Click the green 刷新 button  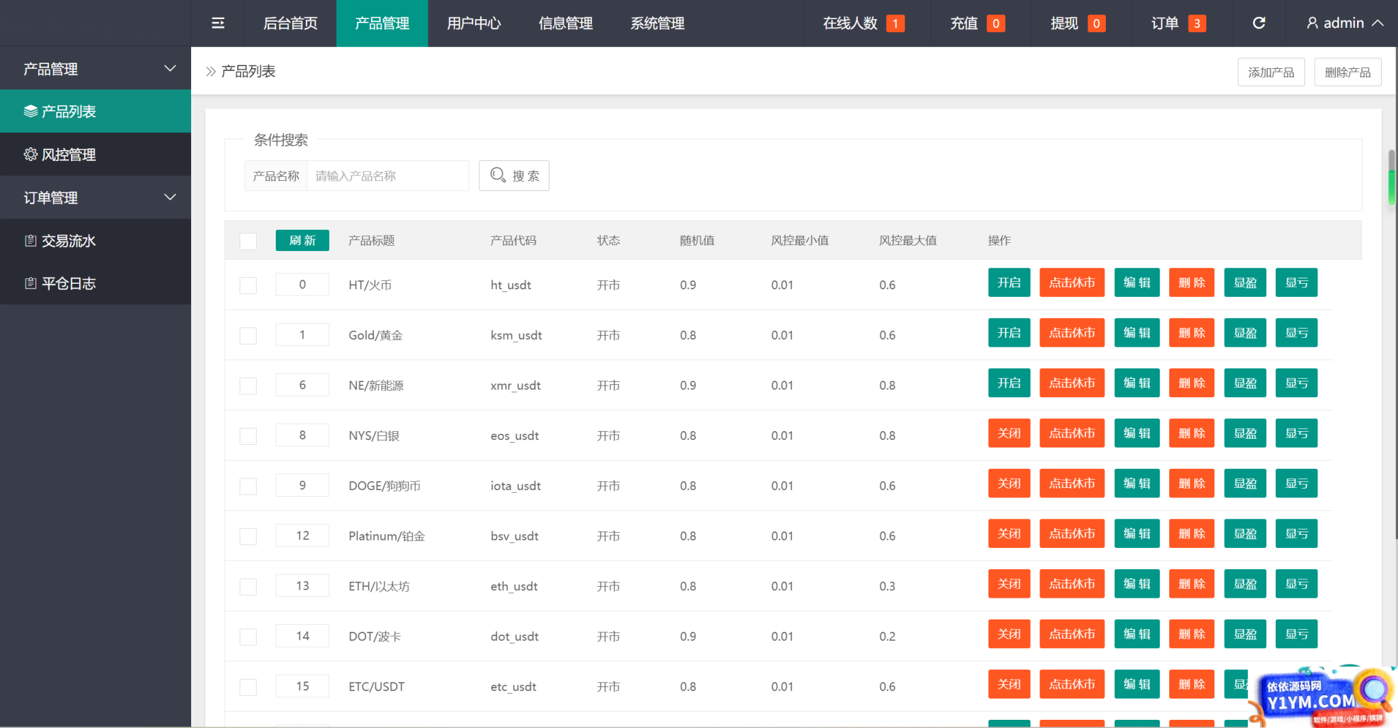click(x=302, y=240)
